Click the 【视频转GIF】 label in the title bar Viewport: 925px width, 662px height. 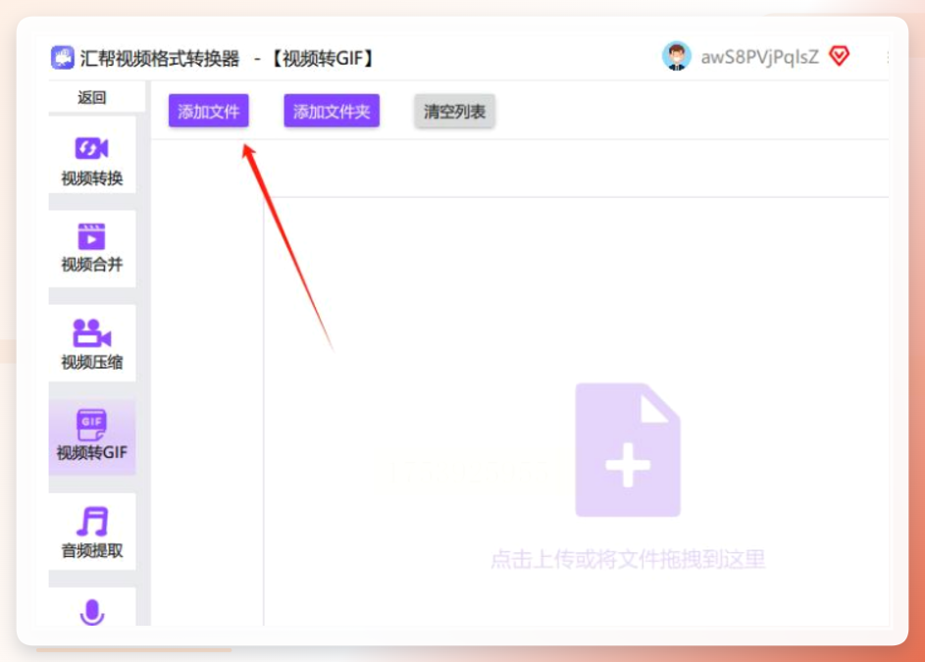click(x=322, y=59)
